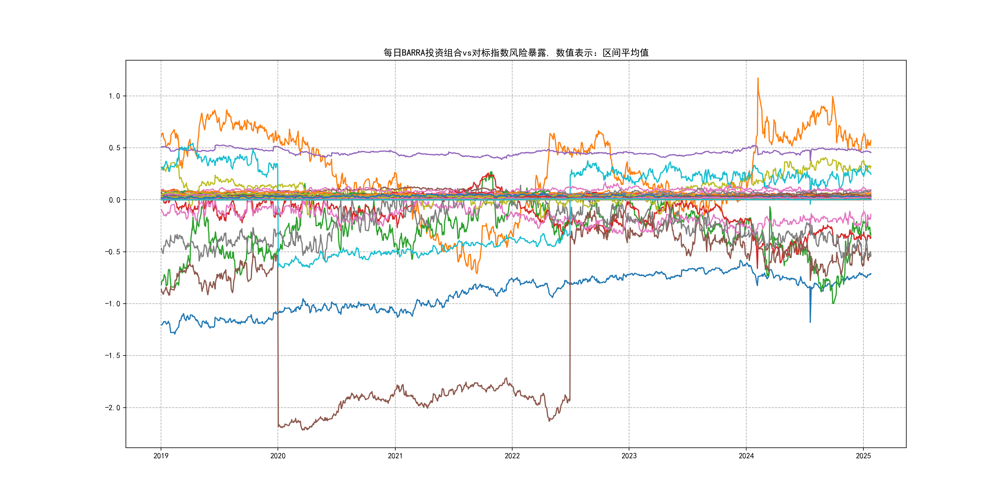Click the green line's lowest dip in late 2024
Viewport: 1007px width, 503px height.
click(833, 303)
